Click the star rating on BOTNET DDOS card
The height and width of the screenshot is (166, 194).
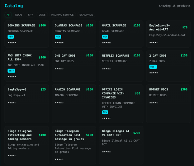click(x=154, y=103)
